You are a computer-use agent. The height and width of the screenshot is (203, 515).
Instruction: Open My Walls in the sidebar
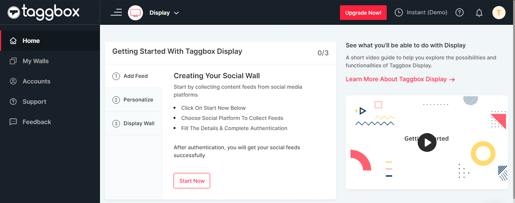35,61
